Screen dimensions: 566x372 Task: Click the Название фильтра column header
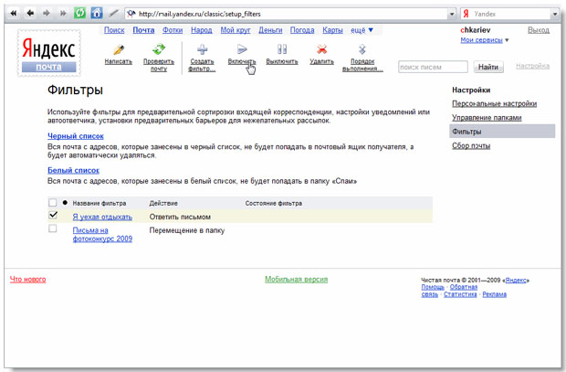pyautogui.click(x=100, y=203)
